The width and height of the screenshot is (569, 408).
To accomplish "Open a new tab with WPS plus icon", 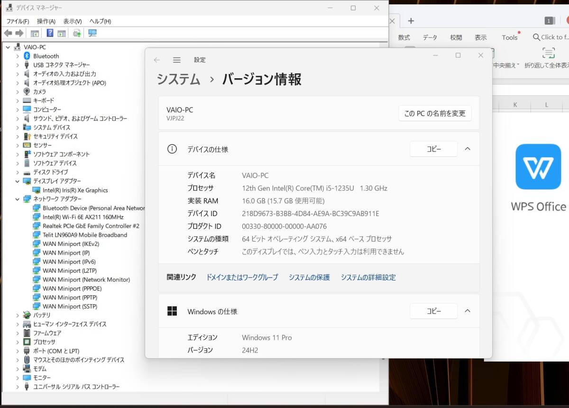I will point(411,21).
